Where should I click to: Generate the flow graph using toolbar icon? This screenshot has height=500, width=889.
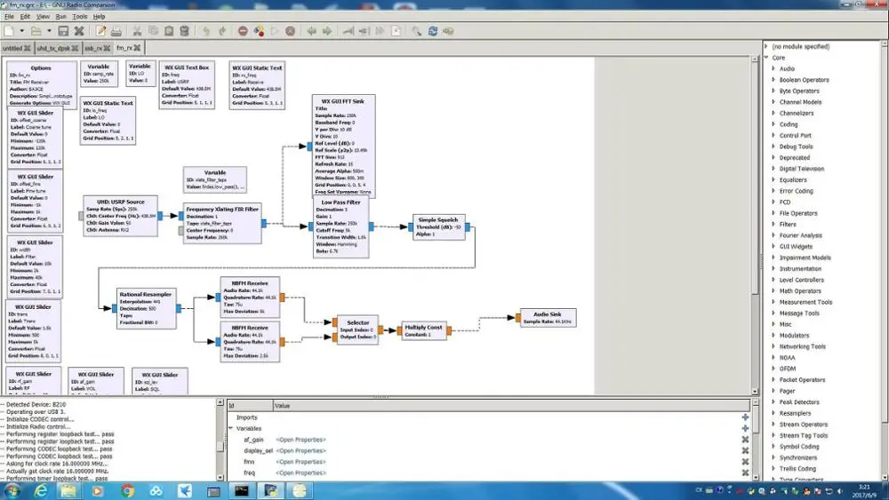point(258,31)
